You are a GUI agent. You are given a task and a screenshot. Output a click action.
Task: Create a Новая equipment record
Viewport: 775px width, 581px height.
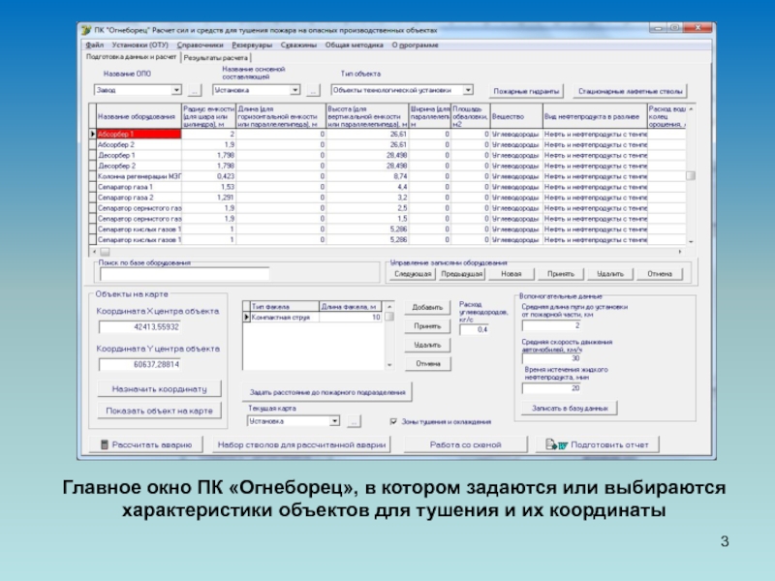pyautogui.click(x=511, y=274)
